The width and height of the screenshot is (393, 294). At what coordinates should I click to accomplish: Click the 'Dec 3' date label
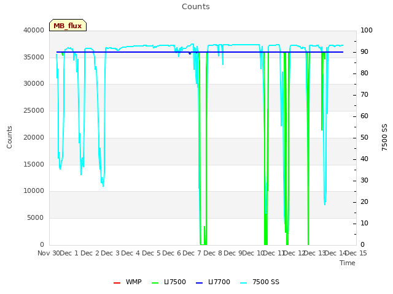tap(111, 253)
